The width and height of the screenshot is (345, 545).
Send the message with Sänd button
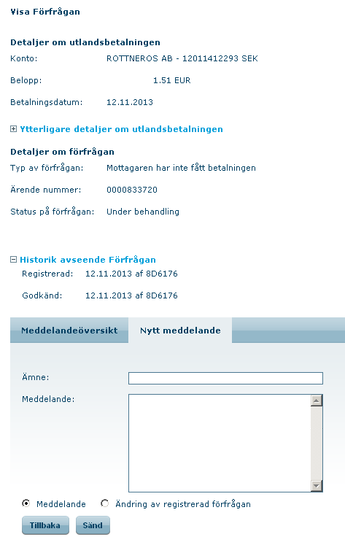(x=93, y=525)
